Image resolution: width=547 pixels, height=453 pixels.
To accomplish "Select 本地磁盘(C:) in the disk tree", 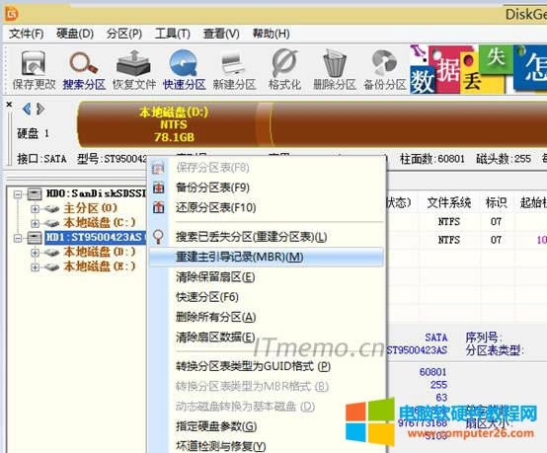I will pos(100,222).
